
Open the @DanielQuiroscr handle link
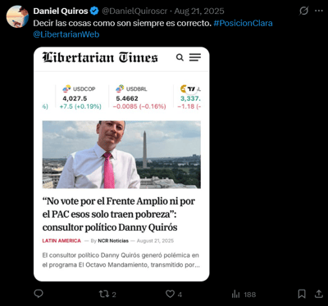(134, 11)
